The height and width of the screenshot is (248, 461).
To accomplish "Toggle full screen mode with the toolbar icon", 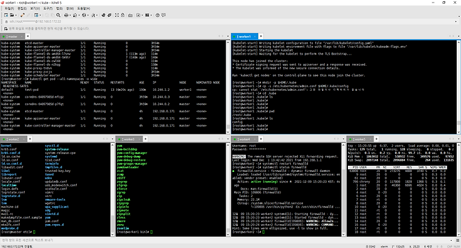I will [x=117, y=15].
